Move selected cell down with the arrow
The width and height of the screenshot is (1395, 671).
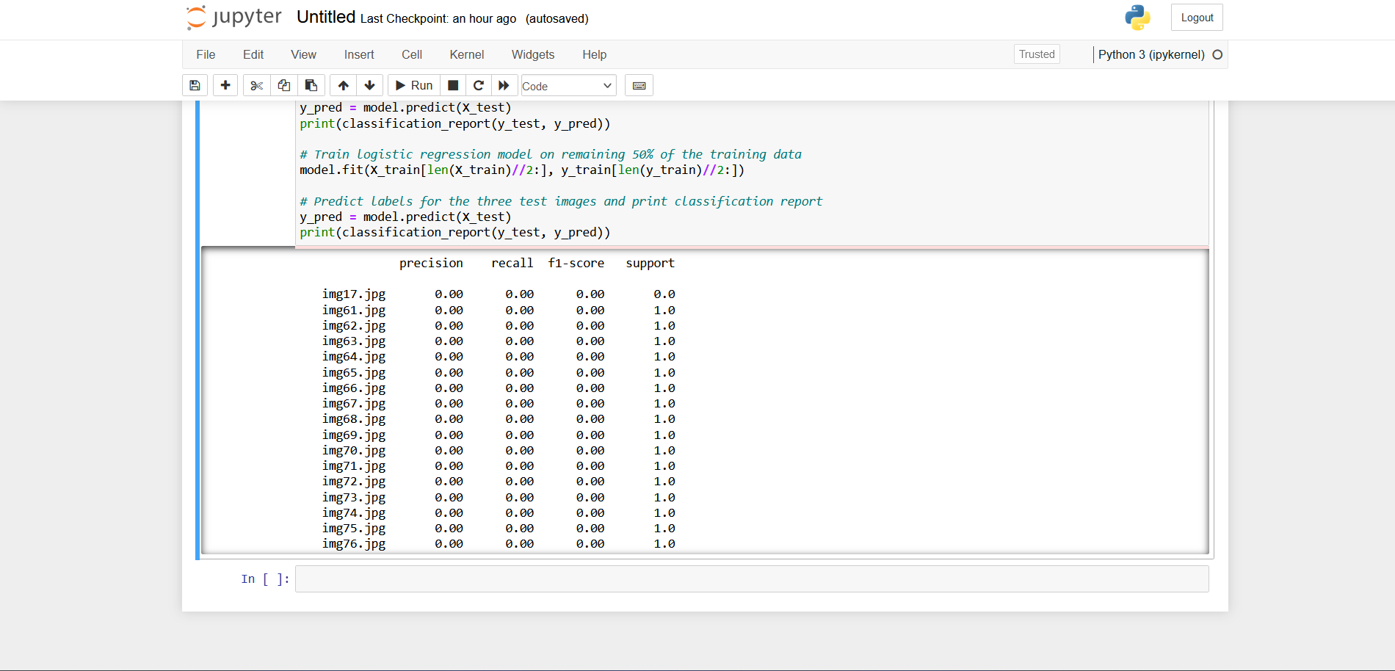click(x=370, y=86)
